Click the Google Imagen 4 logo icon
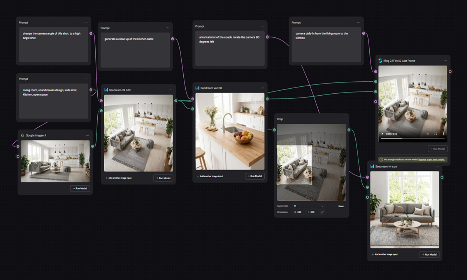The height and width of the screenshot is (280, 467). pyautogui.click(x=23, y=135)
